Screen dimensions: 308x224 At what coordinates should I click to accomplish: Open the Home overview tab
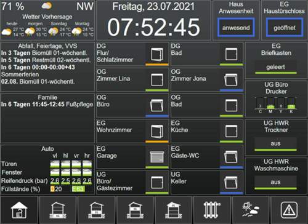pyautogui.click(x=19, y=210)
